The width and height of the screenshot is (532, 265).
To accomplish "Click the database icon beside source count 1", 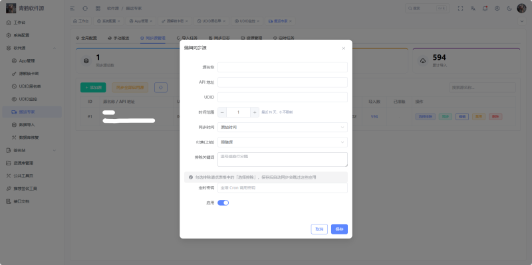I will (x=86, y=60).
